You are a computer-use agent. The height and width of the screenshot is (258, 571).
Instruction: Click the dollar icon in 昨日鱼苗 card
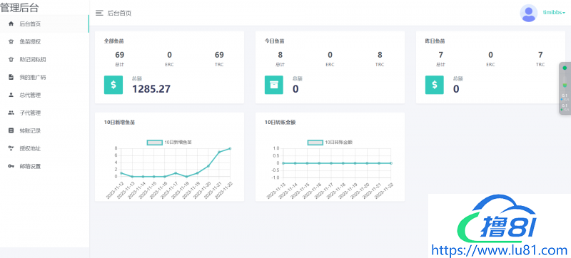pos(435,85)
